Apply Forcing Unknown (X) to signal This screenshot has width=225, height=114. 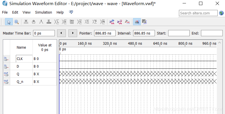(x=26, y=22)
